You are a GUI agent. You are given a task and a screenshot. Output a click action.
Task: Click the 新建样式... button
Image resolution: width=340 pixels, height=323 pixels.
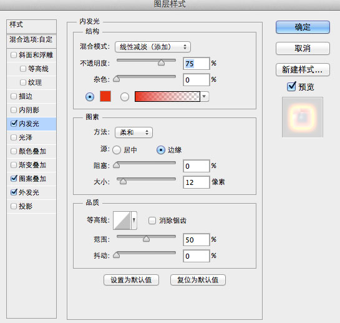coord(303,70)
